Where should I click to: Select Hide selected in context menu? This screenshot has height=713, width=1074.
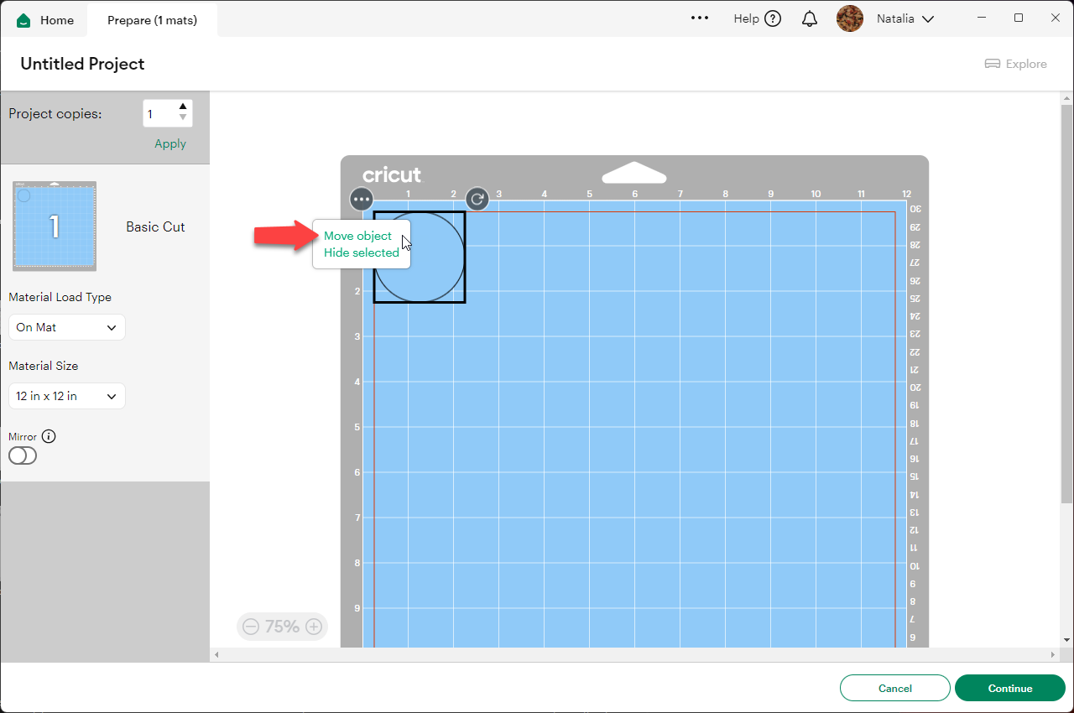[362, 252]
